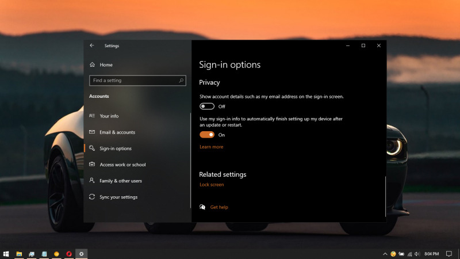The height and width of the screenshot is (259, 460).
Task: Open the Opera browser taskbar icon
Action: point(69,254)
